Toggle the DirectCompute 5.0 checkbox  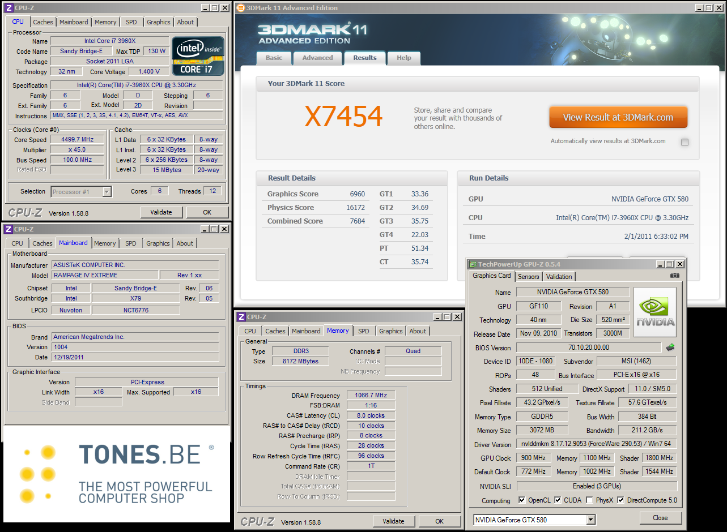[620, 500]
